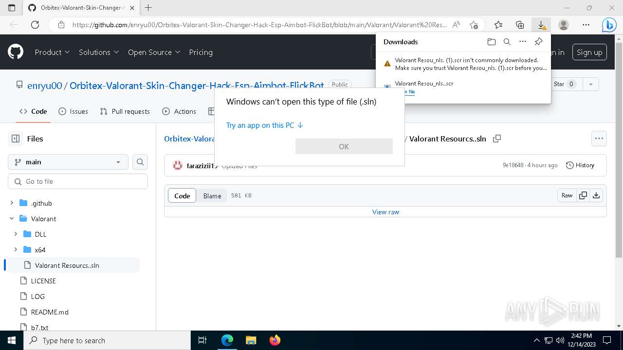Open faraziziii19 author link

[x=202, y=165]
